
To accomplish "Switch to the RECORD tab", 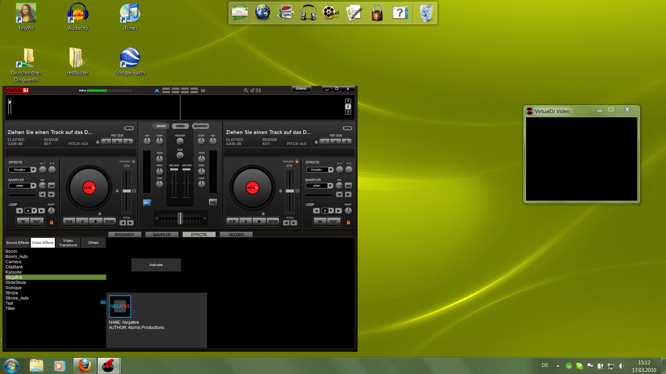I will coord(237,235).
